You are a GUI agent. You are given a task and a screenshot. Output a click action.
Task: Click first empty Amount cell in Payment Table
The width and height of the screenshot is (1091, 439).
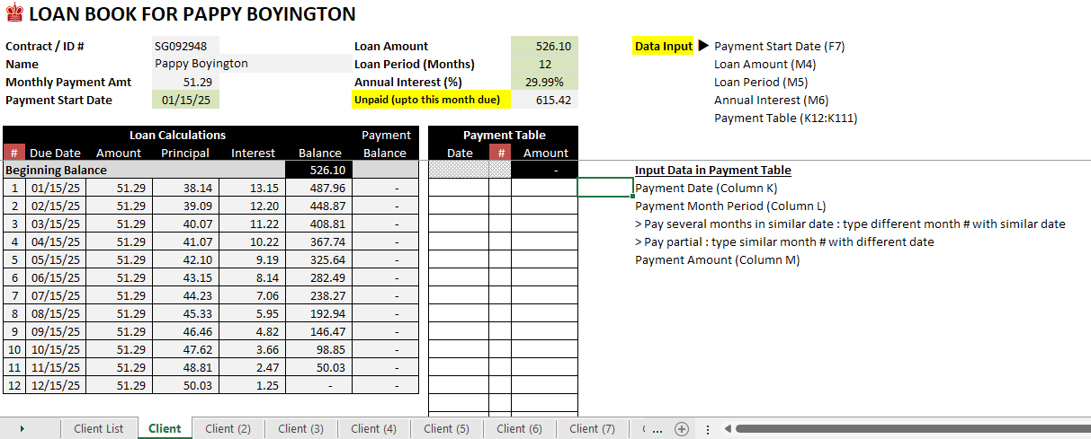click(544, 188)
